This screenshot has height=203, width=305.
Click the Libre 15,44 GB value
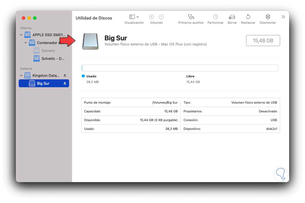click(x=193, y=82)
